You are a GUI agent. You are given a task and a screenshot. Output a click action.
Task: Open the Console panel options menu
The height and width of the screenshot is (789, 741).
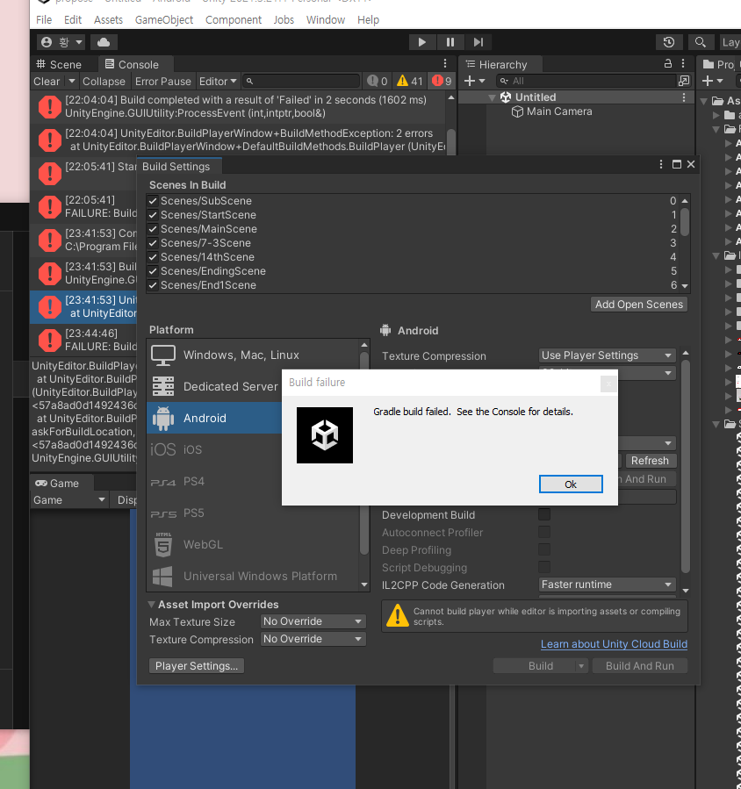coord(445,63)
